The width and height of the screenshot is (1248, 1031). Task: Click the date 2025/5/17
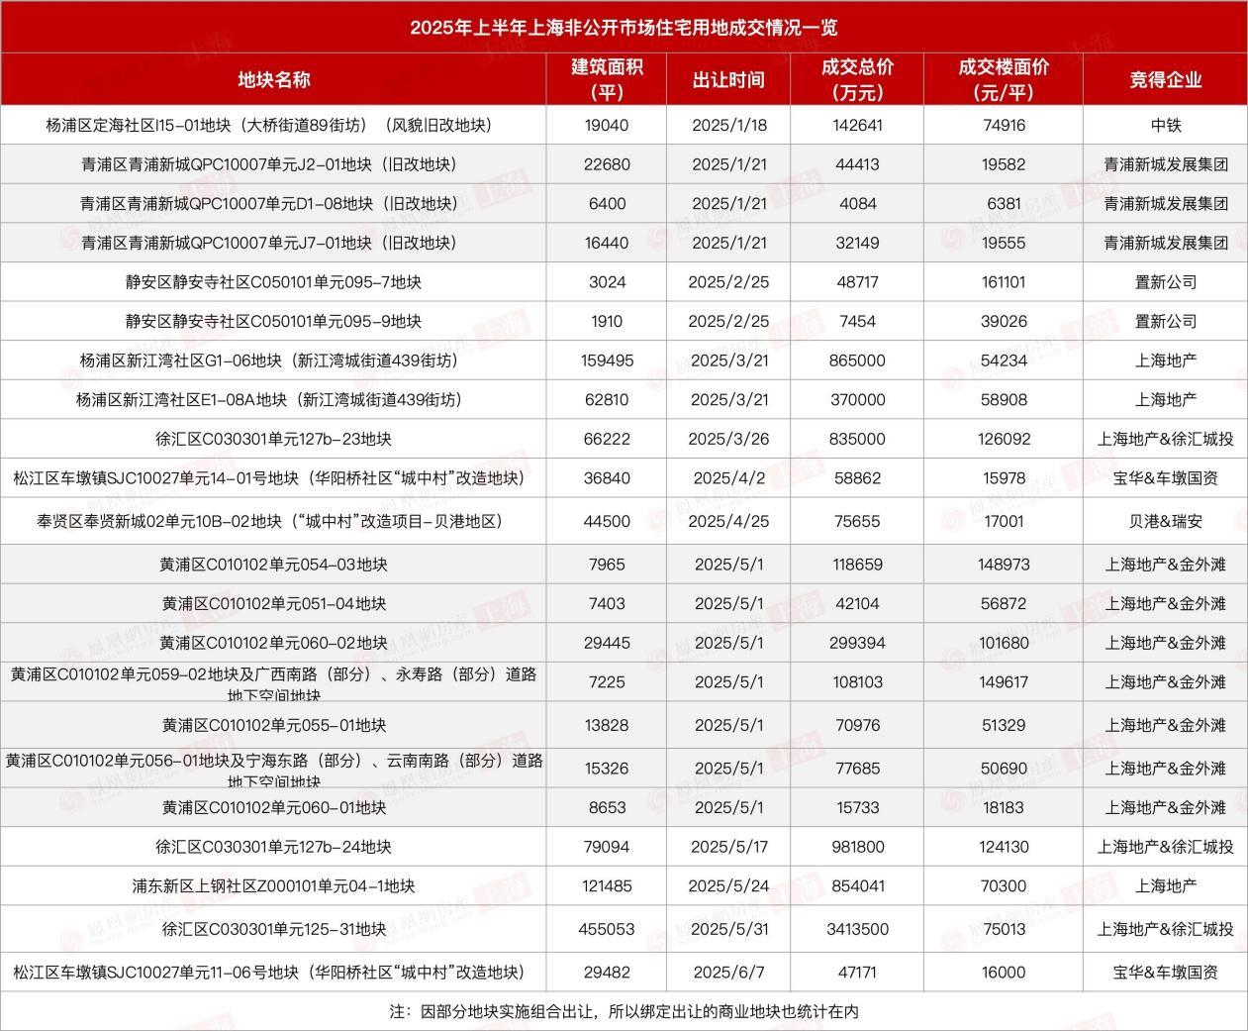tap(728, 848)
